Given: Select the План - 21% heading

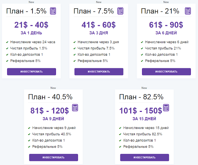Looking at the screenshot, I should (x=160, y=11).
